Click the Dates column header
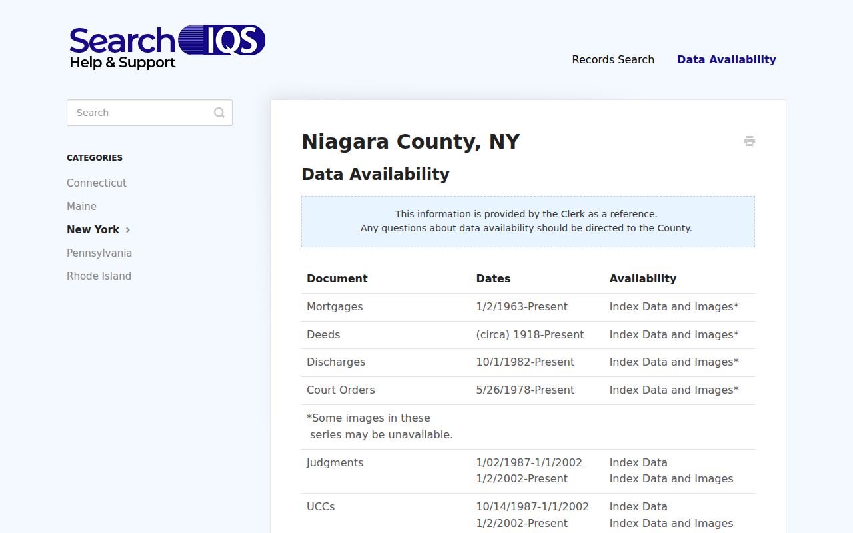The image size is (853, 533). point(493,279)
